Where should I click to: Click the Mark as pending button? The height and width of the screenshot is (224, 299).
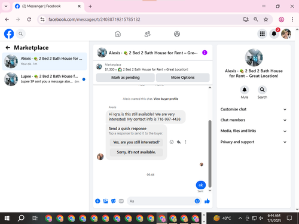(x=126, y=78)
